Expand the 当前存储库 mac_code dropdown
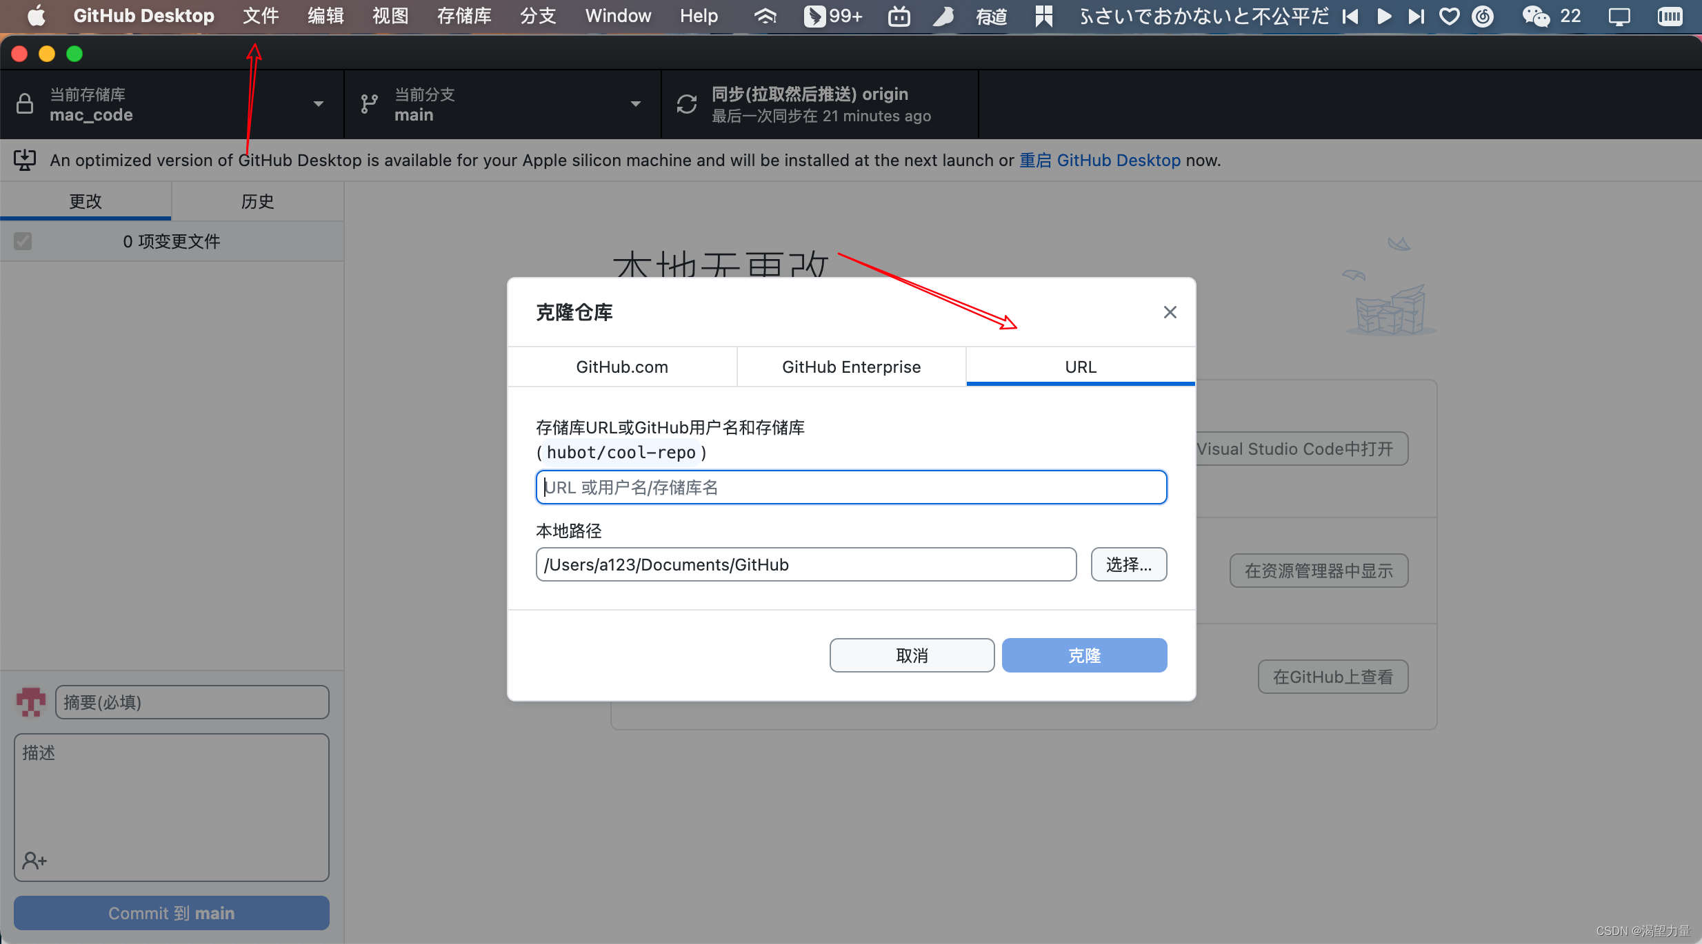The image size is (1702, 944). (x=172, y=104)
